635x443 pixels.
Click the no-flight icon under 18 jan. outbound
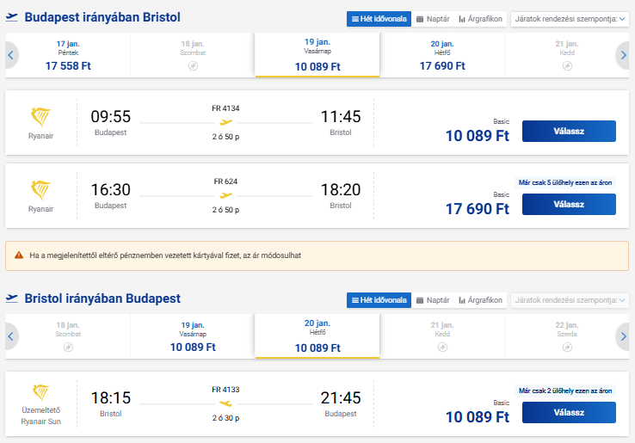194,66
